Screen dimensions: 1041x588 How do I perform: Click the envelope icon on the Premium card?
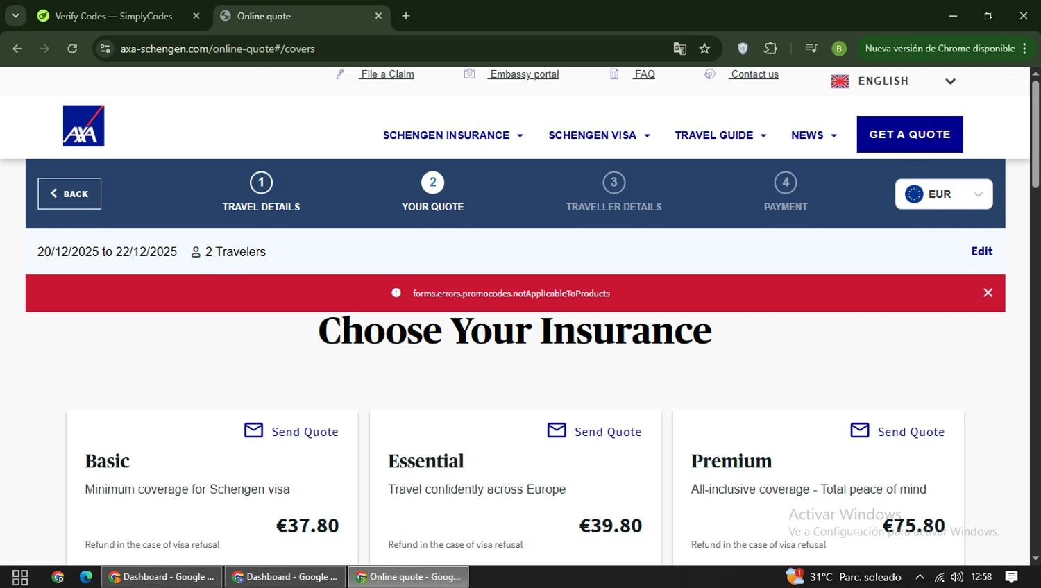pyautogui.click(x=860, y=430)
